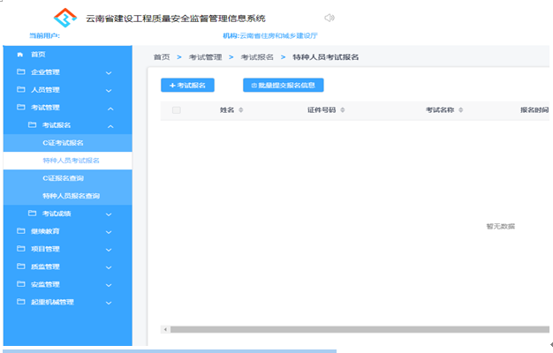
Task: Click the speaker sound icon
Action: (x=330, y=18)
